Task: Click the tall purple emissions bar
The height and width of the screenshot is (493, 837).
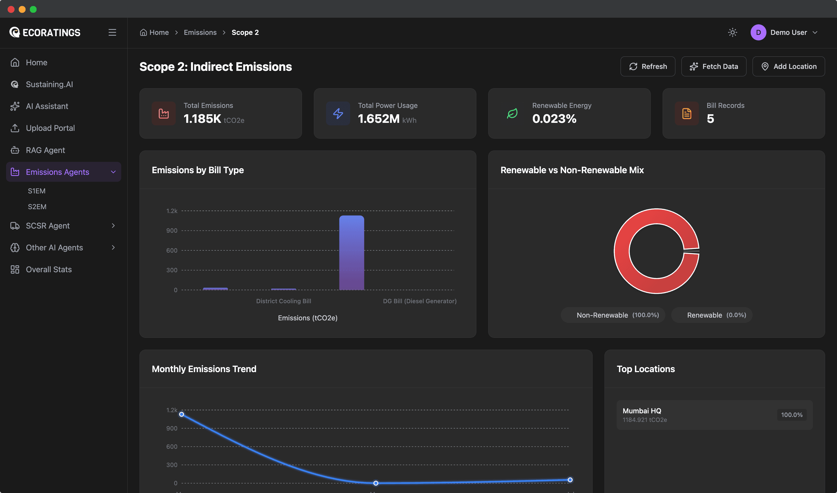Action: coord(352,253)
